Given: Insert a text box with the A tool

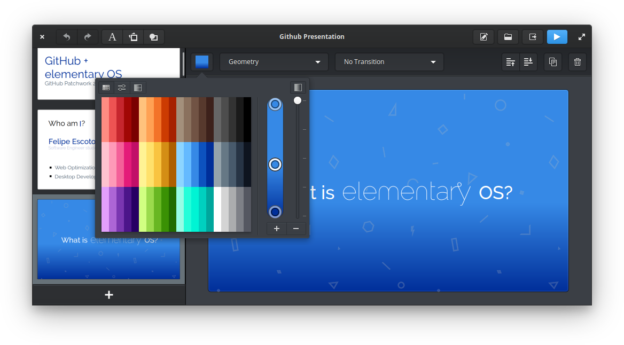Looking at the screenshot, I should coord(113,37).
